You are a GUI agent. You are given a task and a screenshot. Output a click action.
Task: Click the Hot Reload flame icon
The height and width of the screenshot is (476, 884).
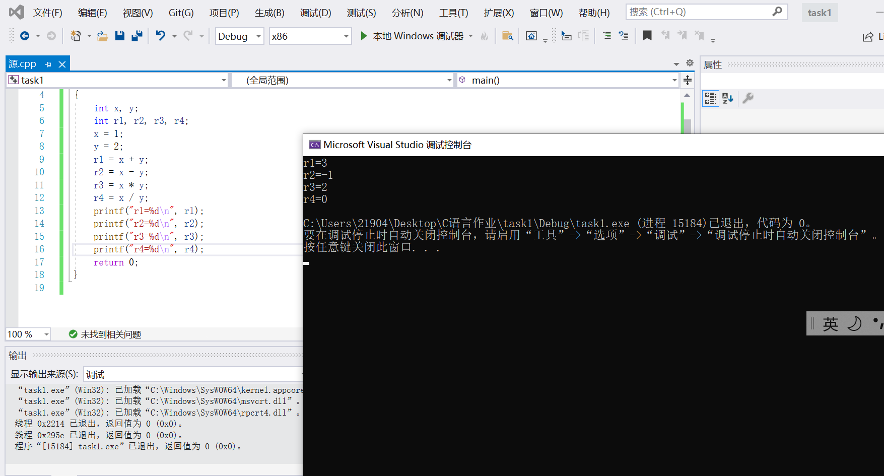tap(485, 36)
